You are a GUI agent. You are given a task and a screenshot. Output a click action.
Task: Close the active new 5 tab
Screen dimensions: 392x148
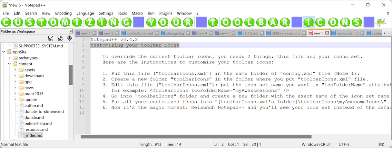click(327, 33)
